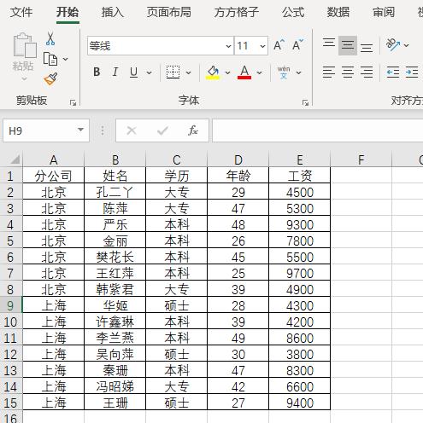Viewport: 423px width, 423px height.
Task: Click the wén phonetic guide icon
Action: [x=284, y=72]
